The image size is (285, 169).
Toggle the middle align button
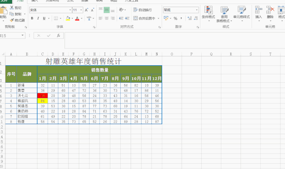(x=106, y=10)
